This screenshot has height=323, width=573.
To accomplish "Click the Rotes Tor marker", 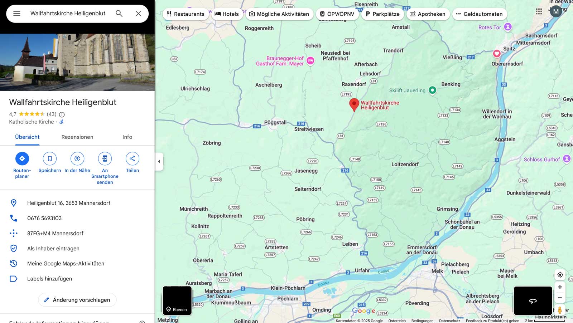I will point(508,27).
